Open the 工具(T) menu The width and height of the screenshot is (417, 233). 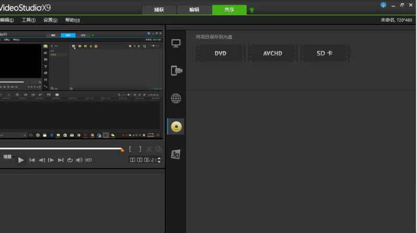28,20
